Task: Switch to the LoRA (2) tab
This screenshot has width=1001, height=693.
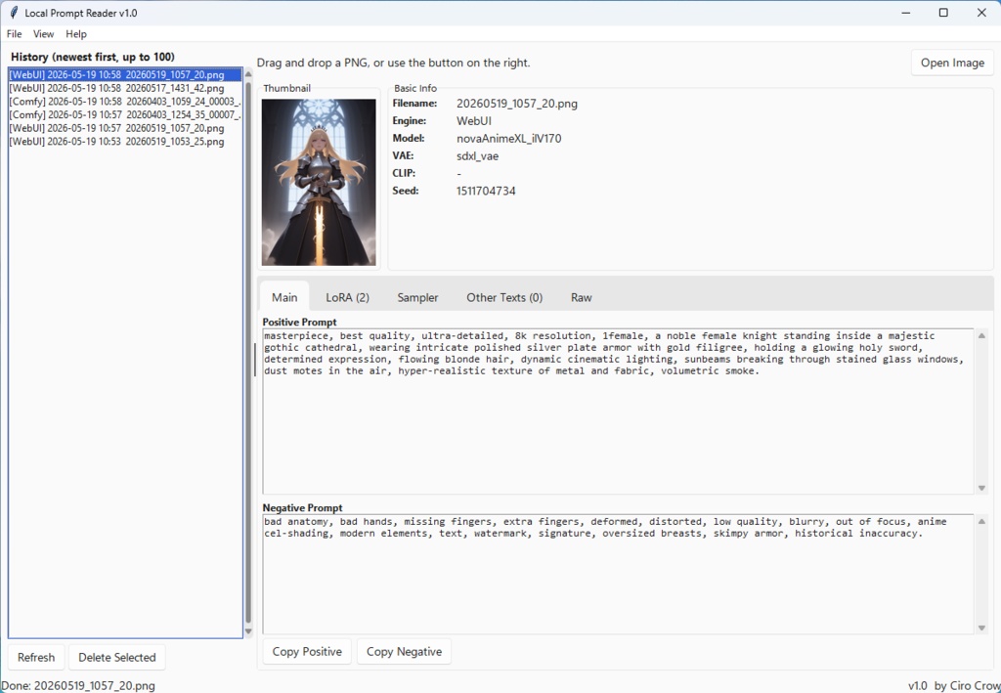Action: tap(347, 297)
